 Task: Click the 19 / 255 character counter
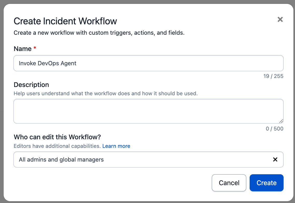[x=273, y=76]
